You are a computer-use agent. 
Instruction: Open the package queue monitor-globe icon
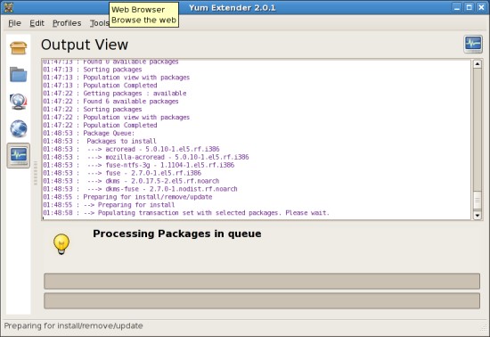pos(18,102)
